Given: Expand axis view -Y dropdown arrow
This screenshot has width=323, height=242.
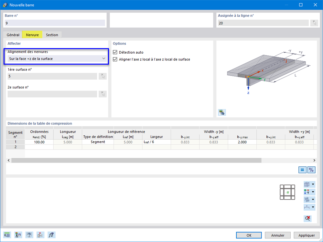Looking at the screenshot, I should click(x=313, y=192).
